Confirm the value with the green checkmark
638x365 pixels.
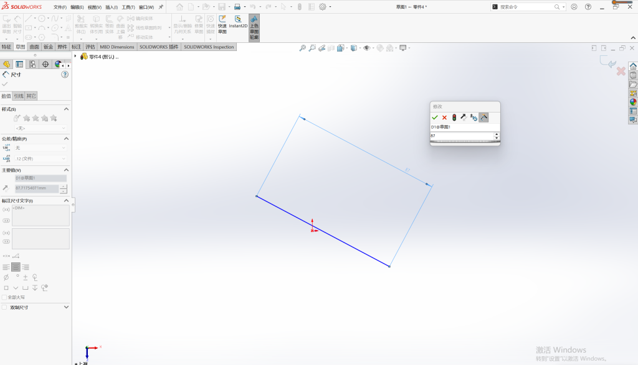434,118
